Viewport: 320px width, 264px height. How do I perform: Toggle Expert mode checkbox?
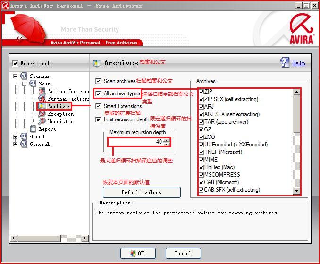pyautogui.click(x=15, y=63)
